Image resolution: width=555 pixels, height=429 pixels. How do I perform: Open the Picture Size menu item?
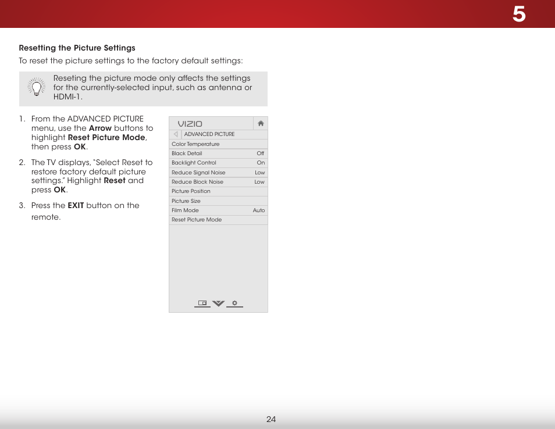[218, 201]
